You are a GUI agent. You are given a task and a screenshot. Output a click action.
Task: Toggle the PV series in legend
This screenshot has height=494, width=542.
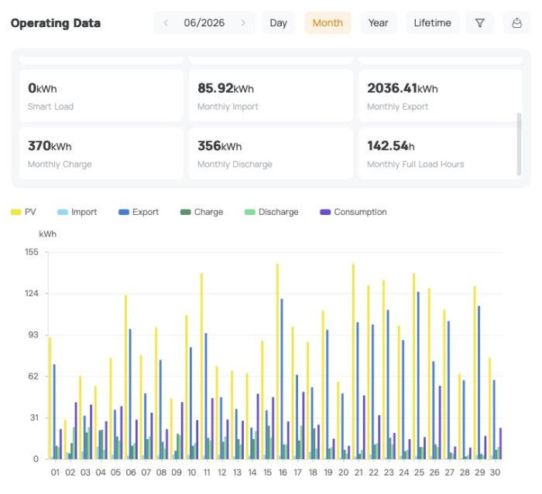pos(23,212)
